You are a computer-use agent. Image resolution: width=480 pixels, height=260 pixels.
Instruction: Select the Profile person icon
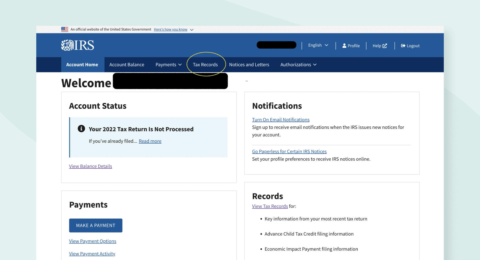tap(344, 46)
